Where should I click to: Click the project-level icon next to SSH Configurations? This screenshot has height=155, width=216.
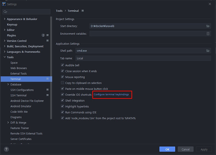[48, 90]
